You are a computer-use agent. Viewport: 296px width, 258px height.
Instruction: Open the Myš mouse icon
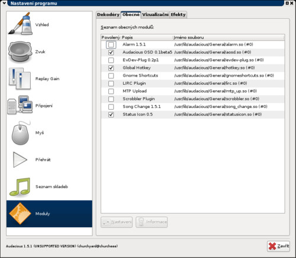point(21,133)
